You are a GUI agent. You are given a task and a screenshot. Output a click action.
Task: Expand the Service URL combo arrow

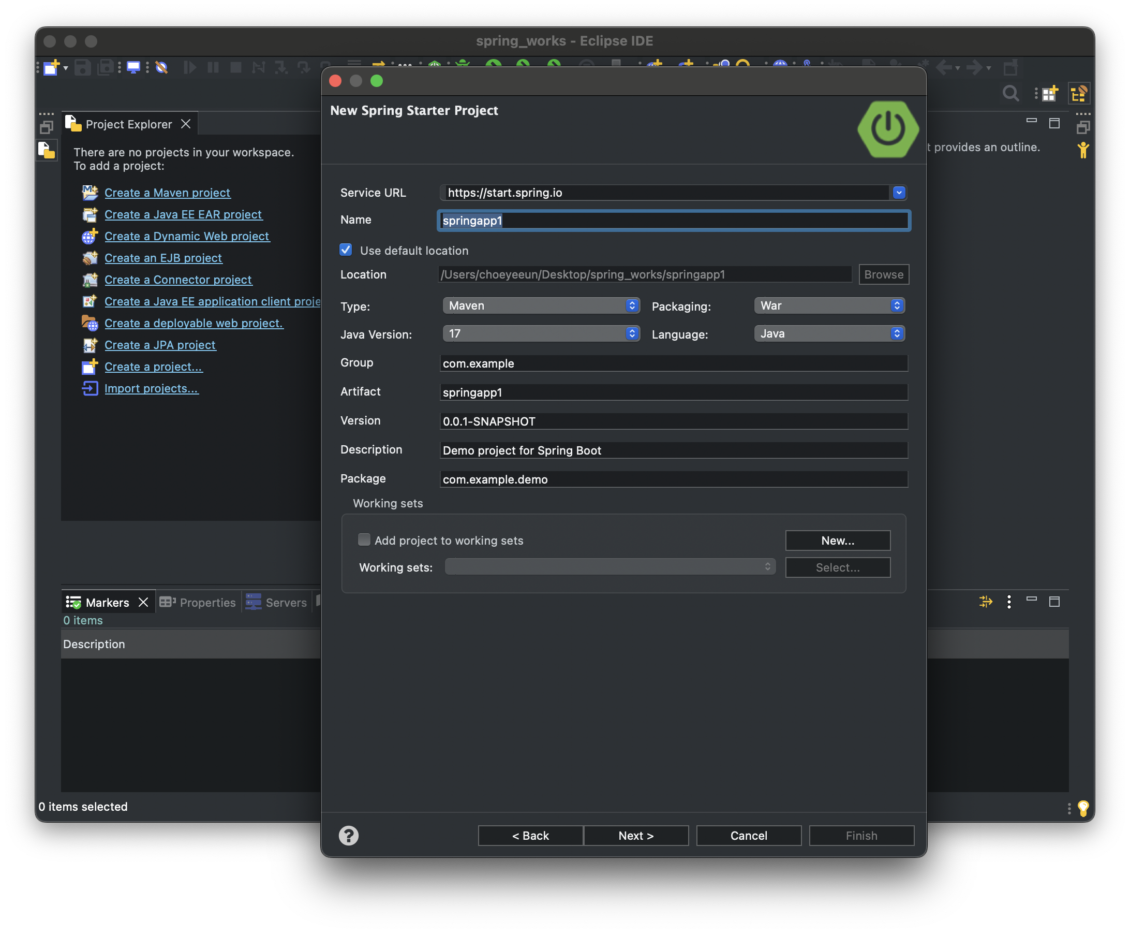click(x=898, y=193)
